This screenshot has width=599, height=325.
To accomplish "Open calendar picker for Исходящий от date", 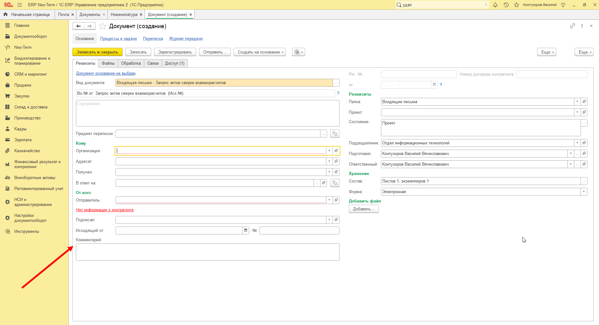I will (x=246, y=230).
